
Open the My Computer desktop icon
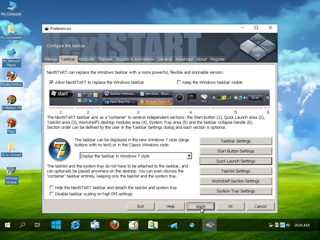point(11,8)
